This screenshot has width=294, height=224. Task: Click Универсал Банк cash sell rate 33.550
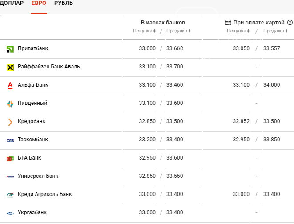point(174,176)
